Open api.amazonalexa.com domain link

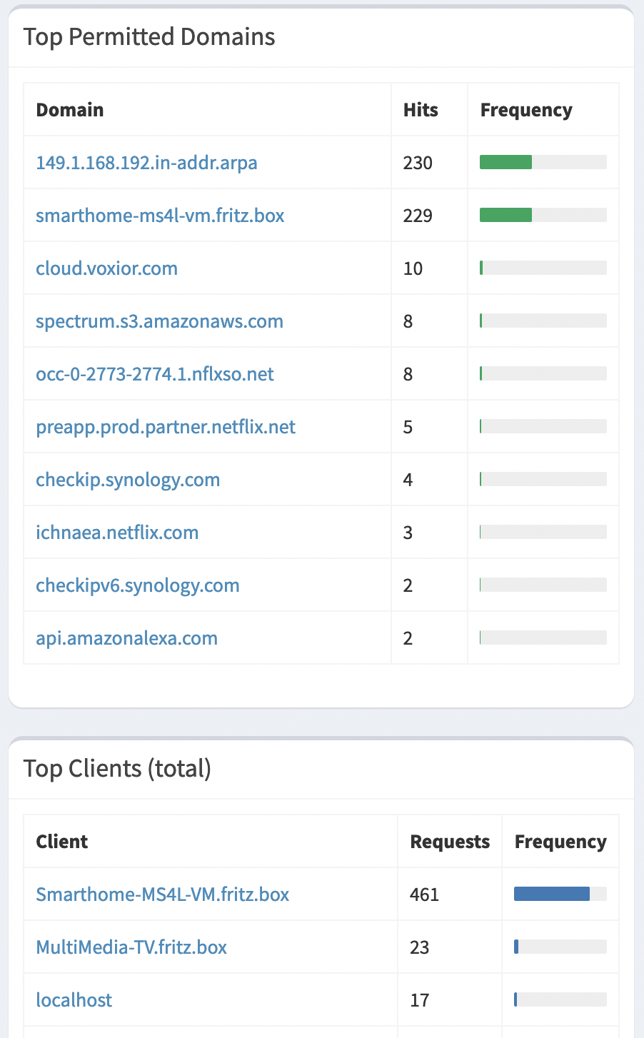pyautogui.click(x=126, y=638)
